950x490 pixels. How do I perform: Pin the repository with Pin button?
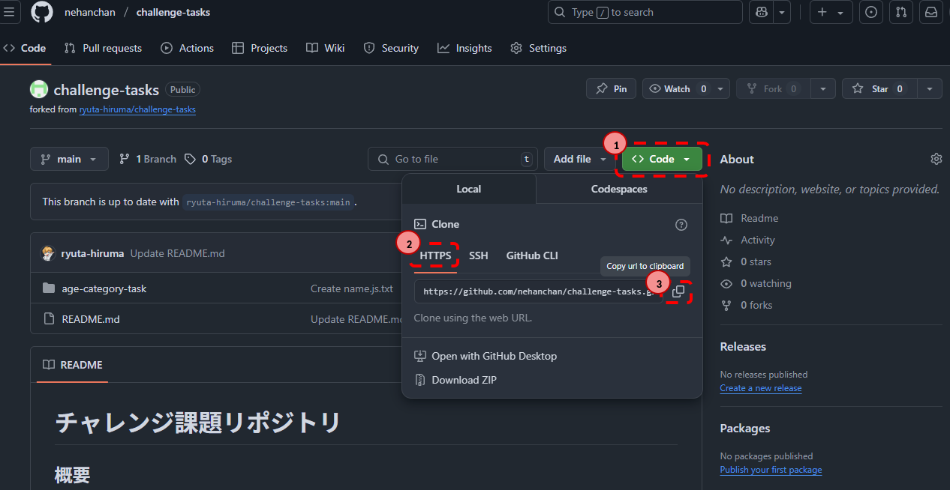click(x=611, y=88)
